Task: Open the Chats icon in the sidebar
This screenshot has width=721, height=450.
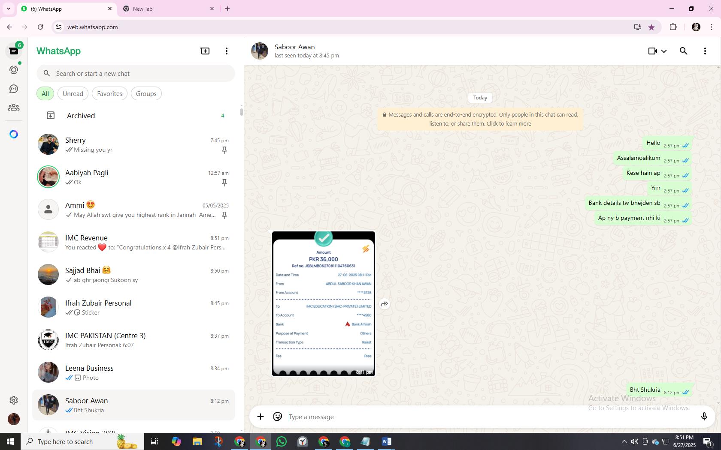Action: click(14, 51)
